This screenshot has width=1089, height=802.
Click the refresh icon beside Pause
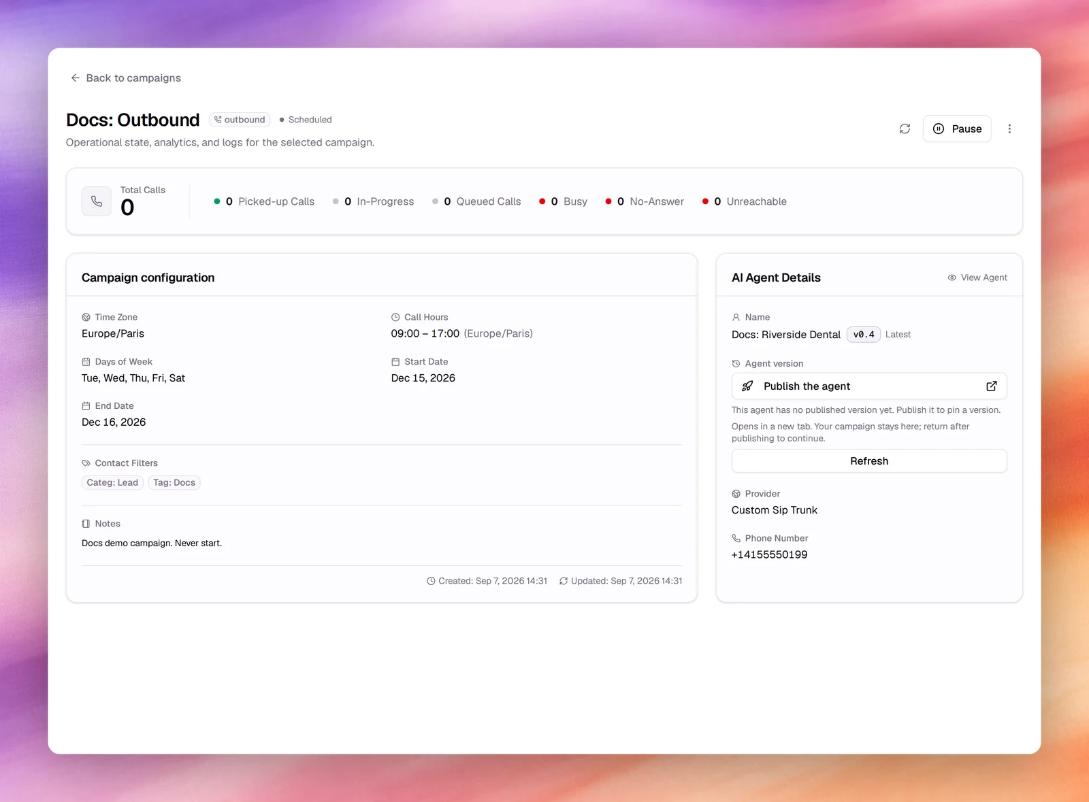(905, 129)
